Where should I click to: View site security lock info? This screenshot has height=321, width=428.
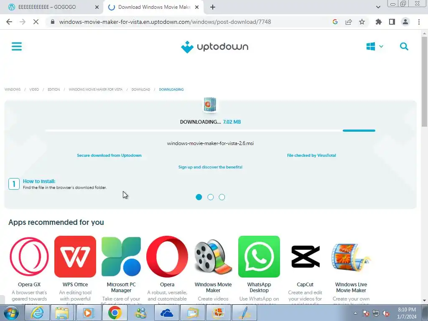[53, 22]
